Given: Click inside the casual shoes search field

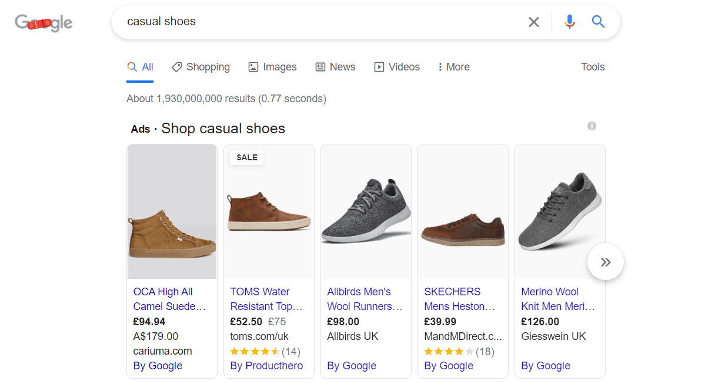Looking at the screenshot, I should pyautogui.click(x=318, y=22).
